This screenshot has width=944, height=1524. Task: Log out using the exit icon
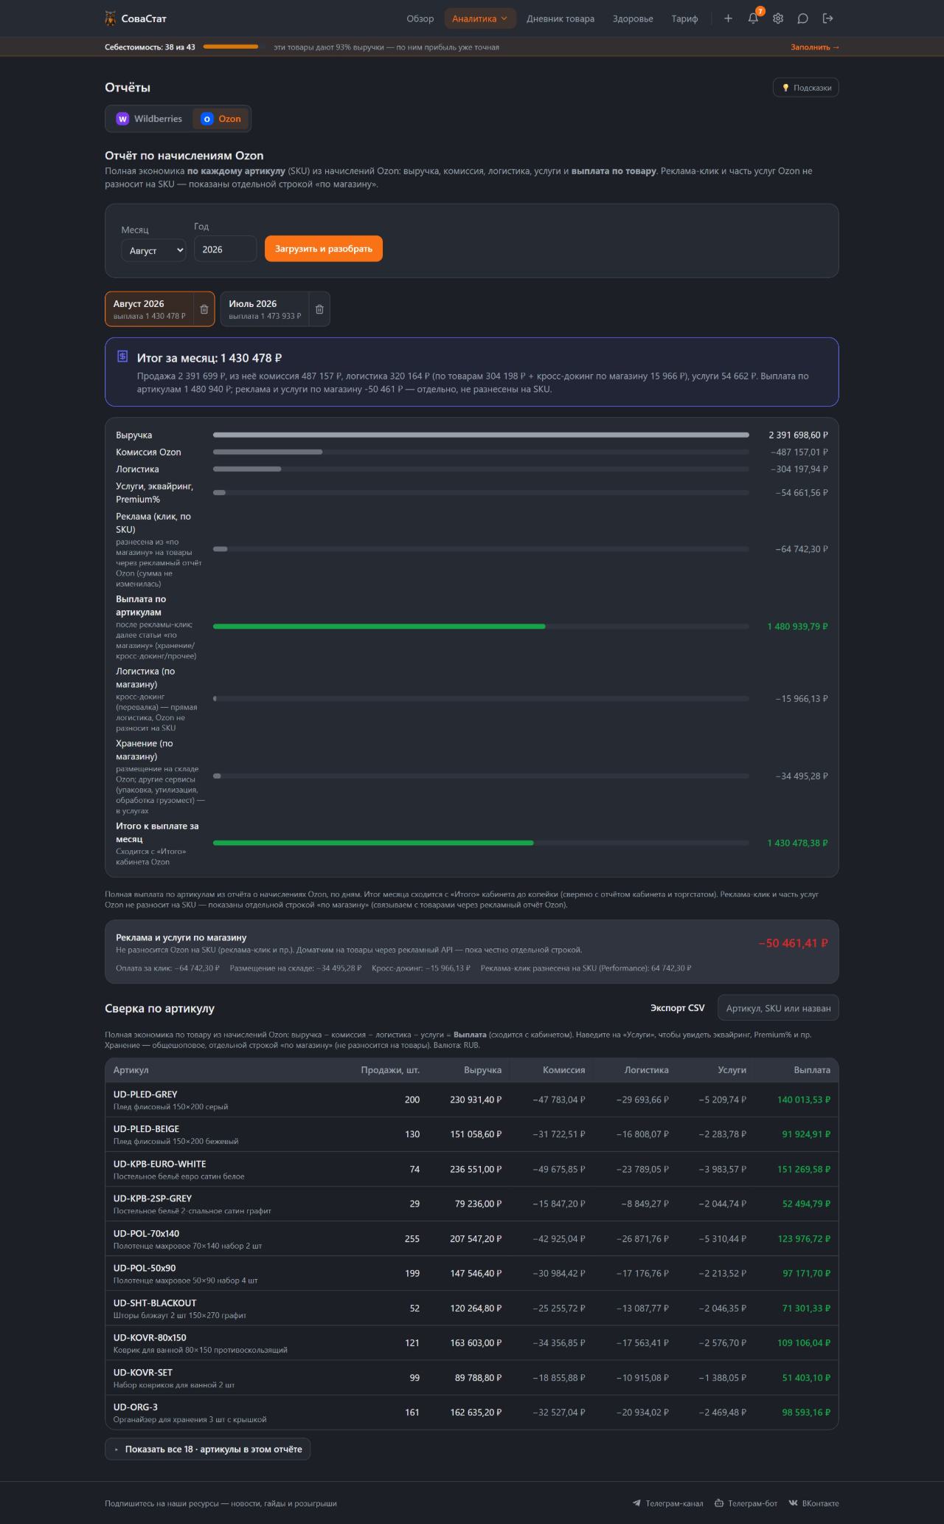(828, 18)
